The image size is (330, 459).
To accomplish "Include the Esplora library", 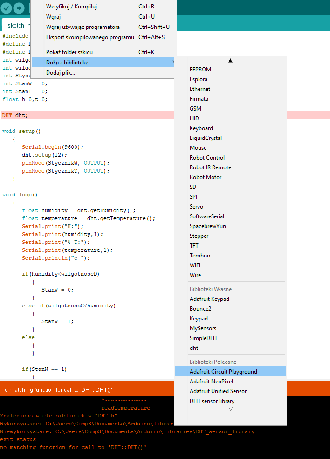I will (x=230, y=79).
